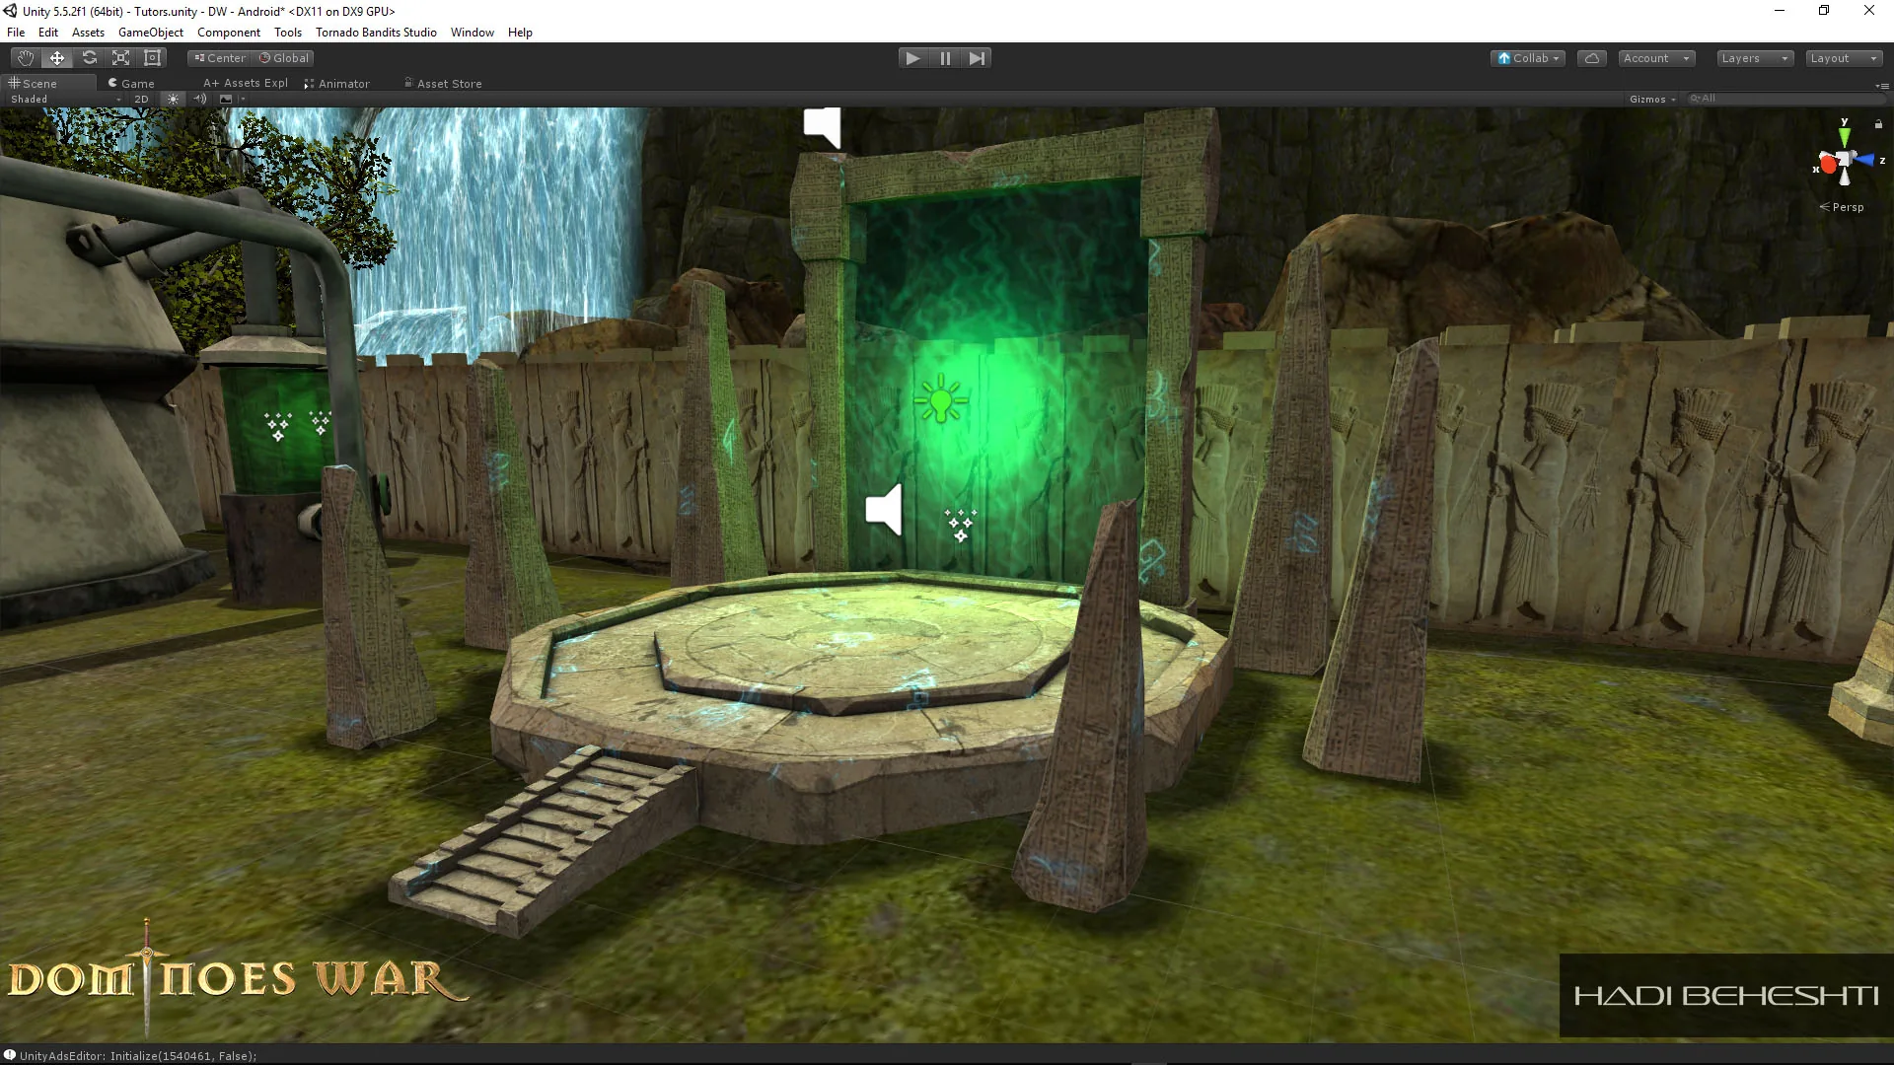Toggle scene effects image button
Screen dimensions: 1894x1065
tap(226, 100)
